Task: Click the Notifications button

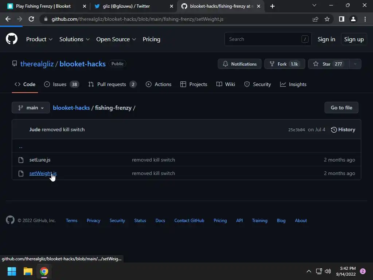Action: click(x=240, y=64)
